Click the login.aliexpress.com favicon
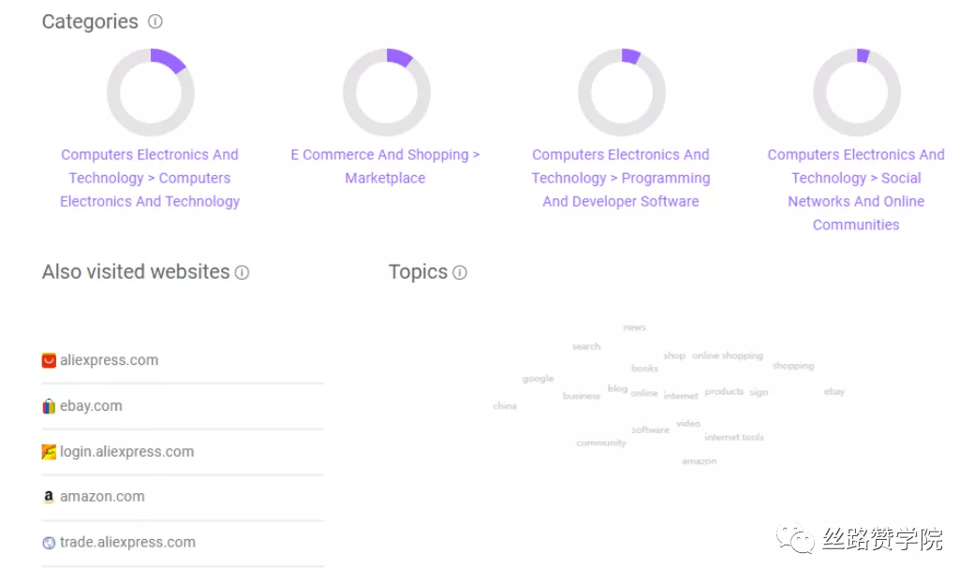 click(50, 452)
